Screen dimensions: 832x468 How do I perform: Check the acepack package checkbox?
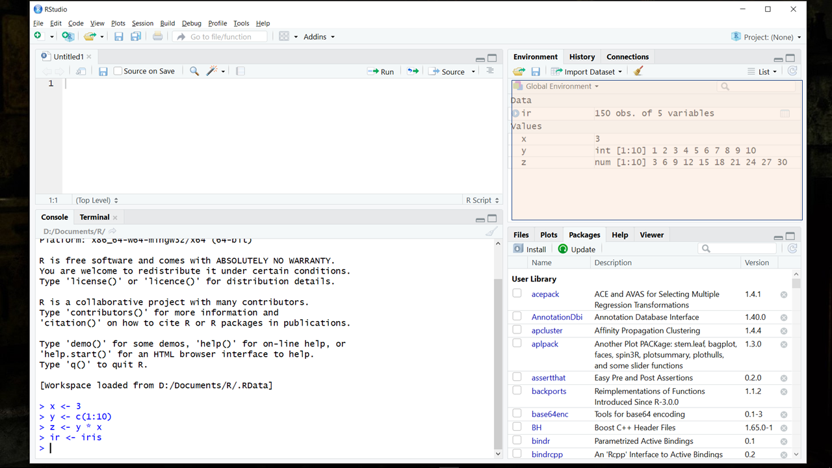(517, 293)
